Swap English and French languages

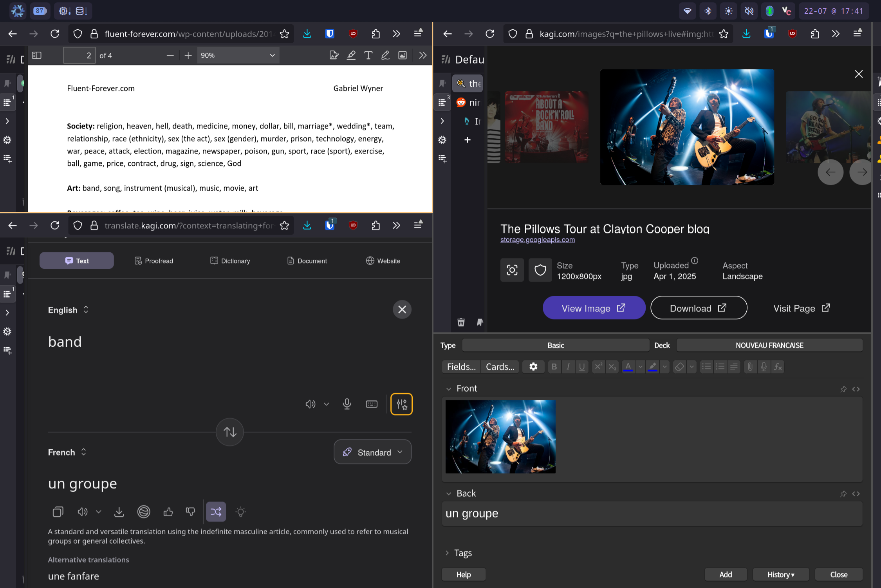pos(230,432)
